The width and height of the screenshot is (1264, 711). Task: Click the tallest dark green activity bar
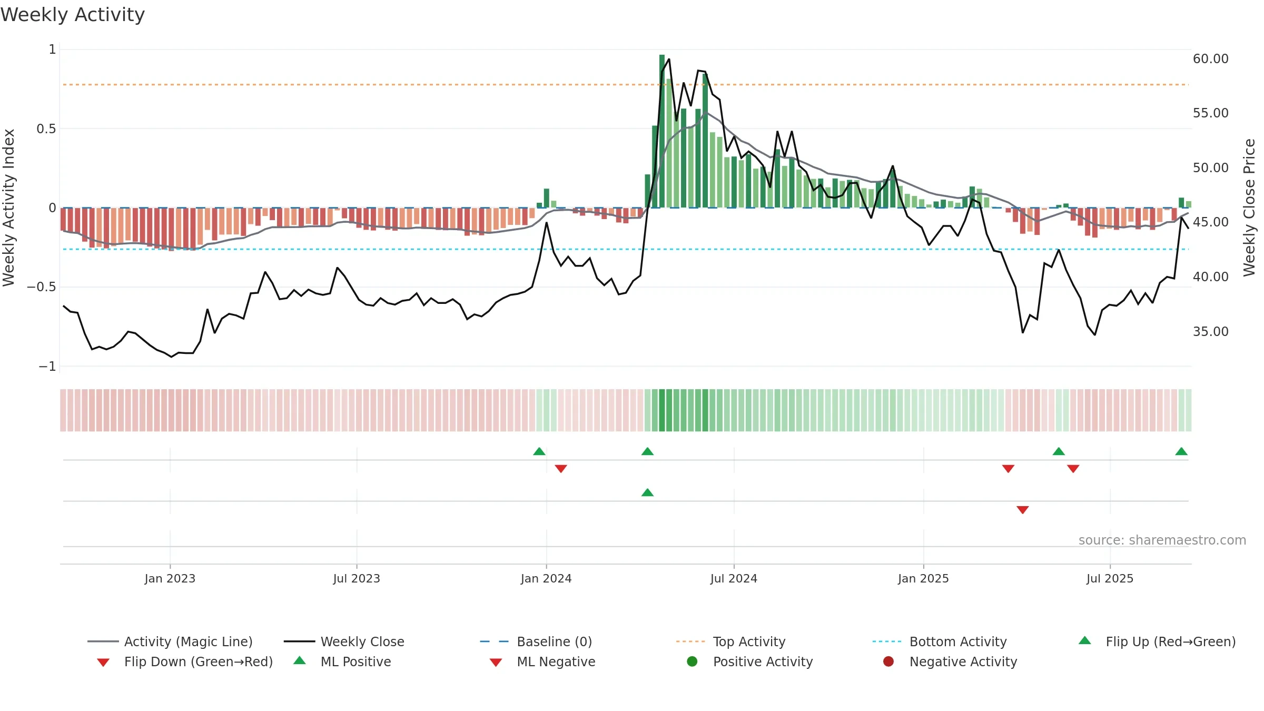click(662, 131)
